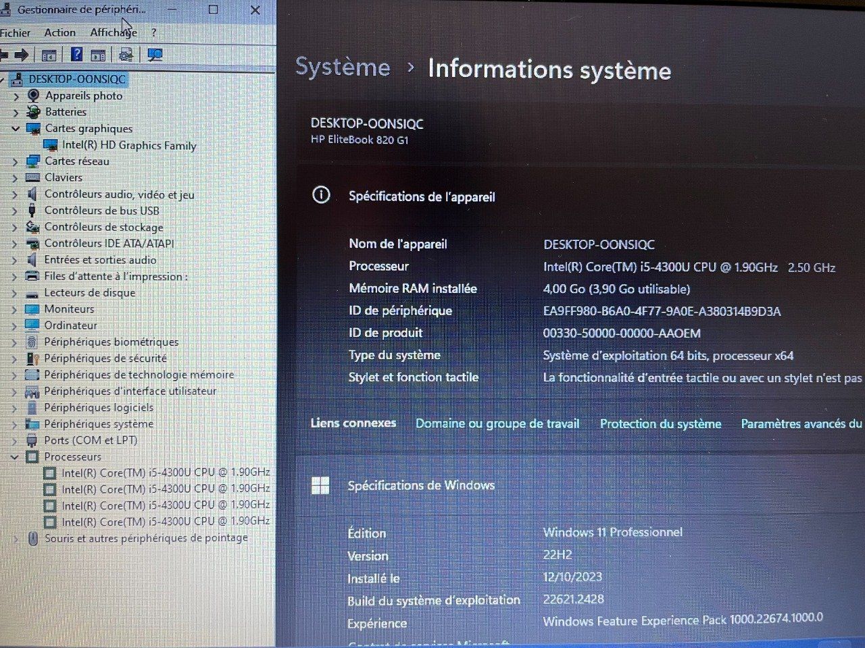Minimize the Gestionnaire de périphériques window
865x648 pixels.
pos(172,9)
